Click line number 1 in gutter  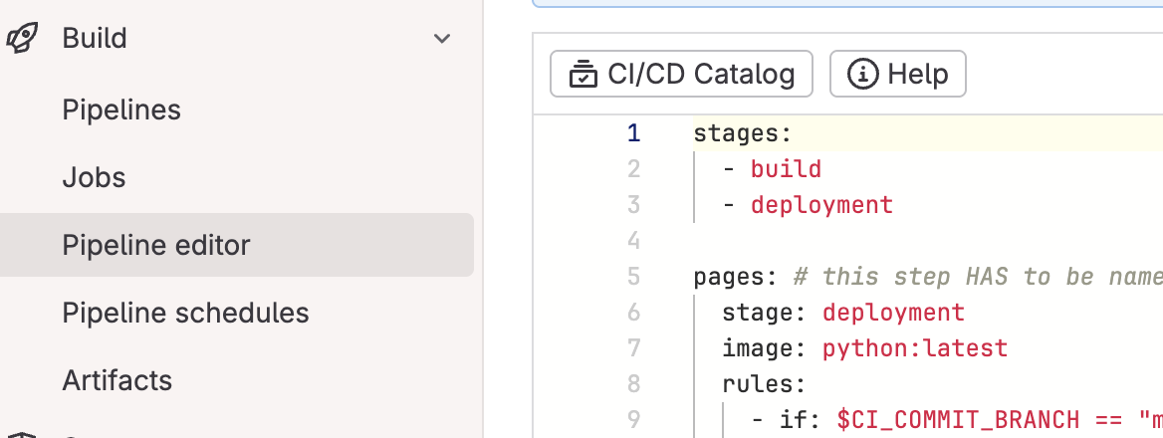633,133
